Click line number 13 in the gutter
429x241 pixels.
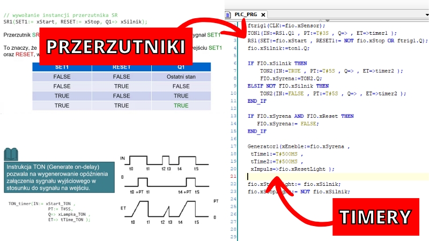click(233, 116)
